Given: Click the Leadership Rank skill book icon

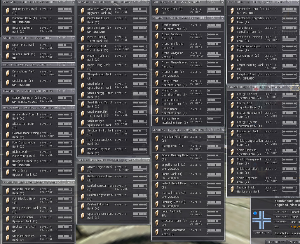Looking at the screenshot, I should (x=8, y=100).
